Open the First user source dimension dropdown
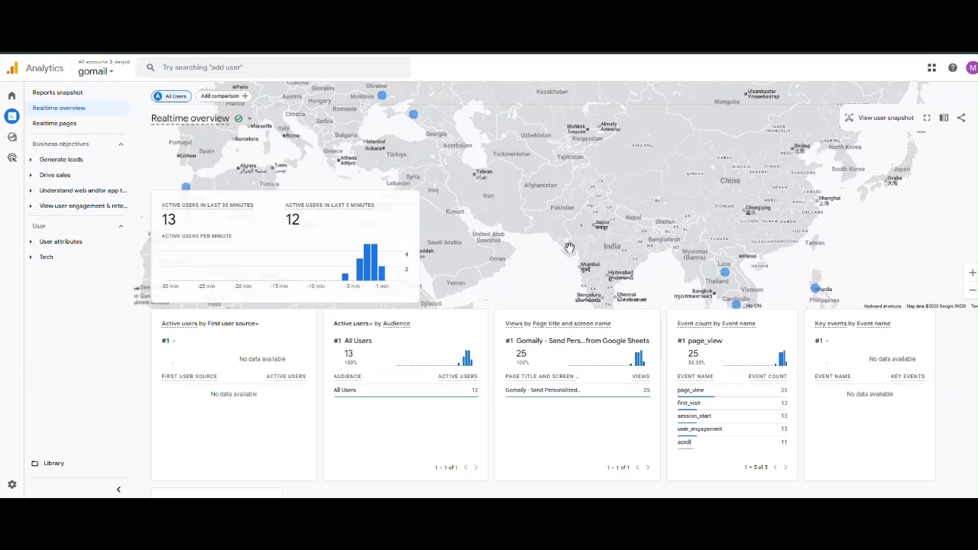This screenshot has width=978, height=550. [x=233, y=324]
